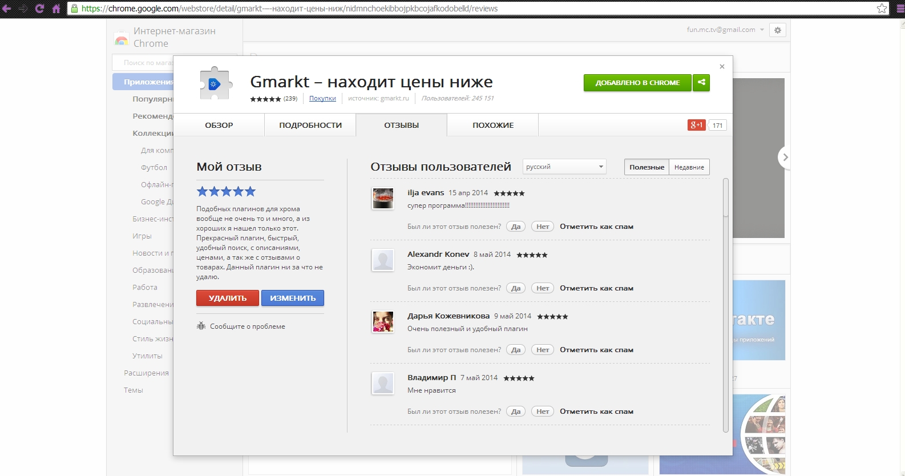Screen dimensions: 905x476
Task: Open the ПОХОЖИЕ tab
Action: click(493, 125)
